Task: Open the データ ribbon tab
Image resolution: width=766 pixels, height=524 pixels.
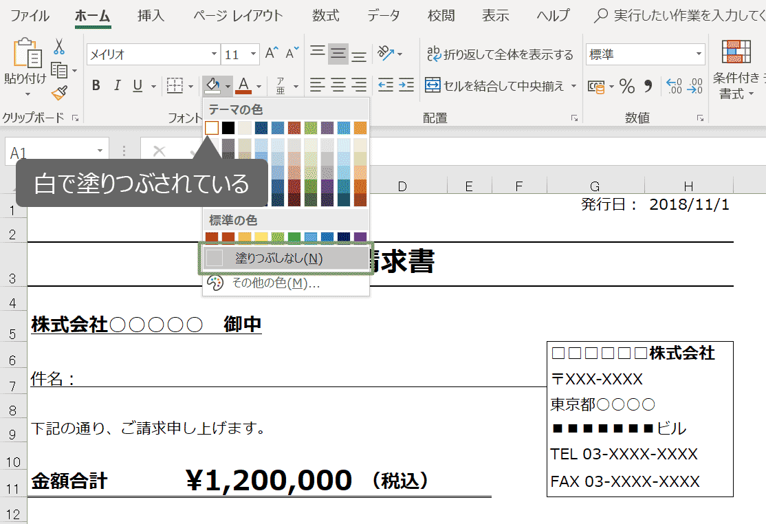Action: (x=383, y=16)
